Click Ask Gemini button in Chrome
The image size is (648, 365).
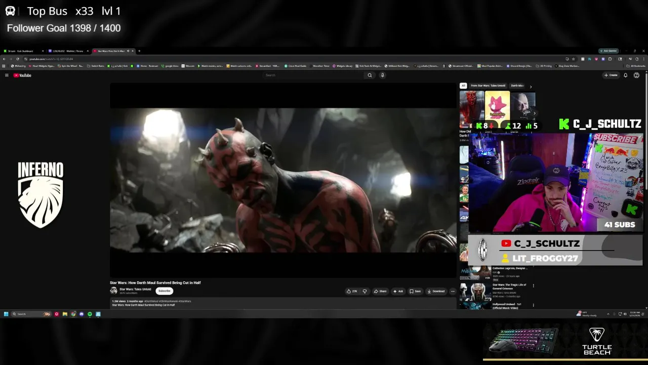[609, 51]
